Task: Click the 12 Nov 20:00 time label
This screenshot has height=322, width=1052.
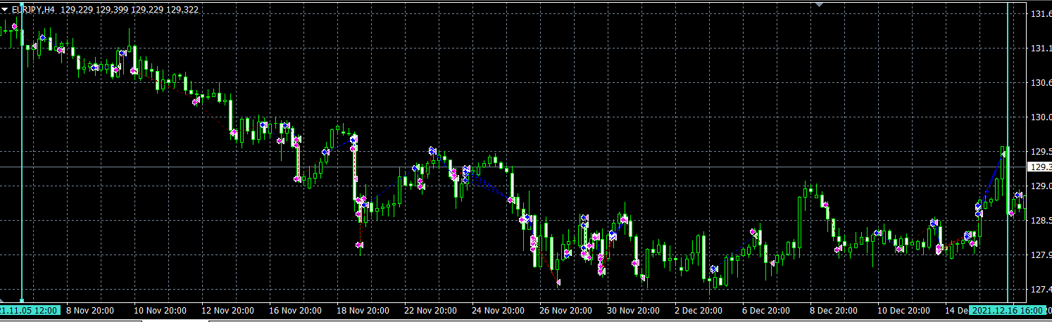Action: coord(227,310)
